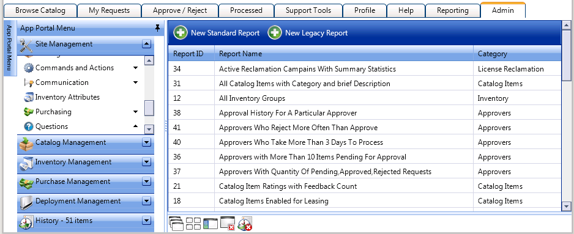Click the splitter handle between menu and reports

(166, 126)
